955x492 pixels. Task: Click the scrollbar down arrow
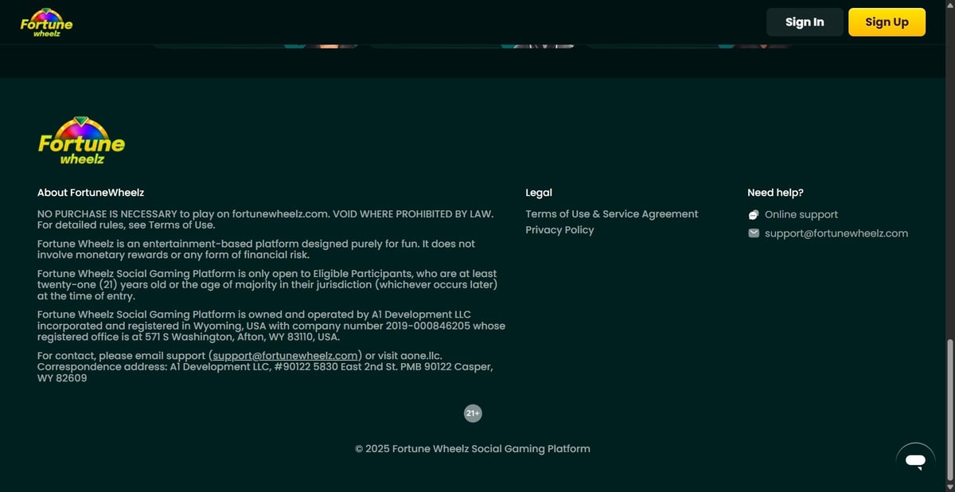(949, 486)
